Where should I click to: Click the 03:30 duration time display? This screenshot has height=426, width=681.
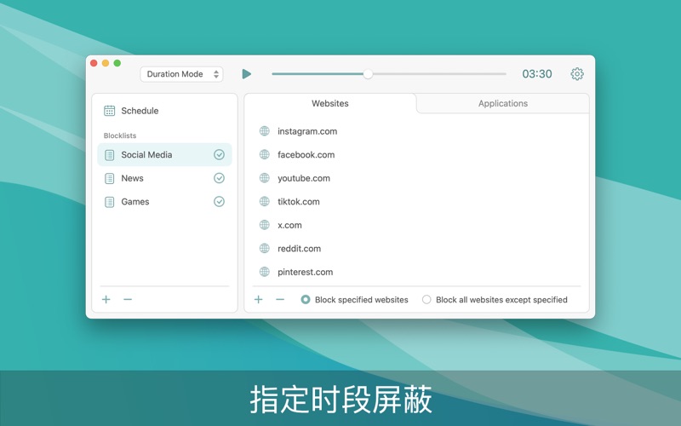(537, 74)
